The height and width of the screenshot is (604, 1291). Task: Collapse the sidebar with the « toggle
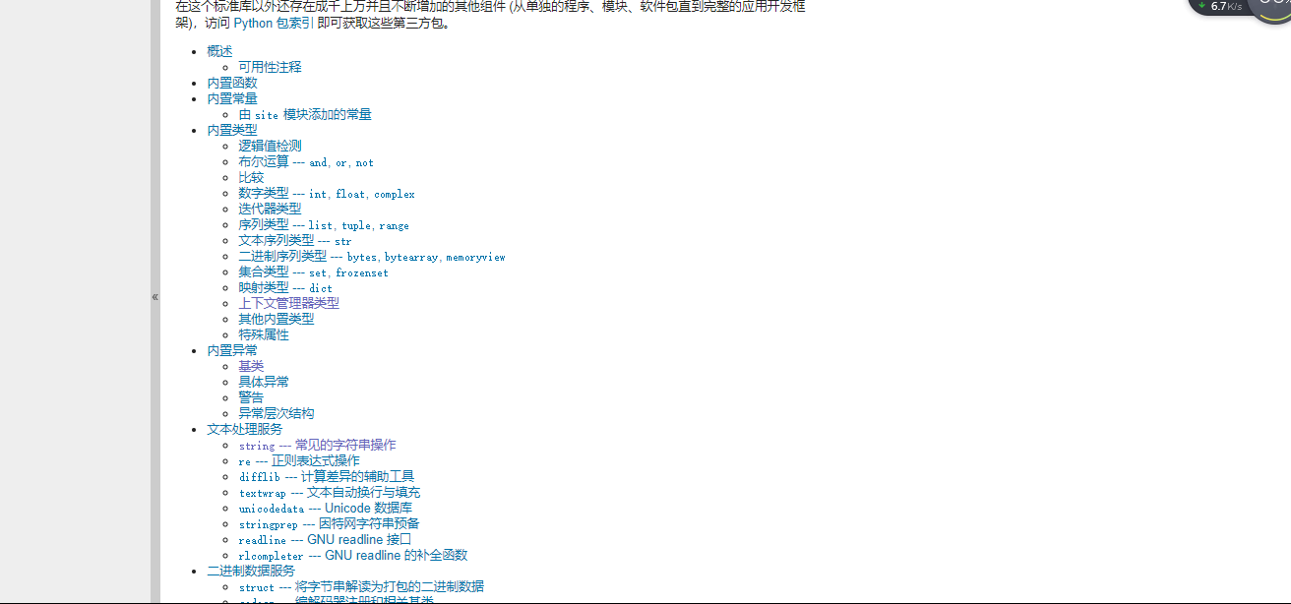pos(154,296)
